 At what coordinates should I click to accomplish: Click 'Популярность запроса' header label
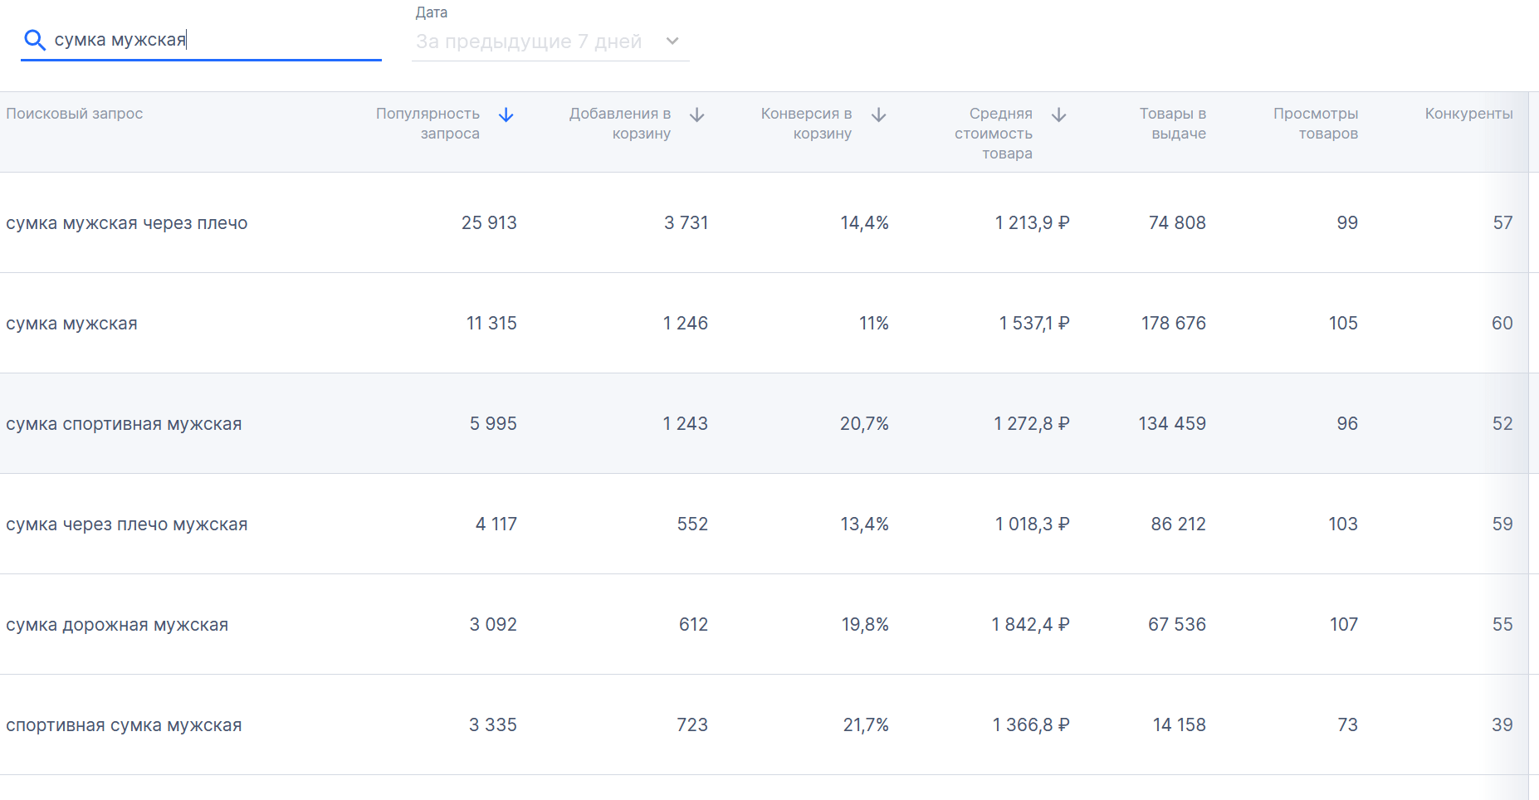tap(427, 124)
